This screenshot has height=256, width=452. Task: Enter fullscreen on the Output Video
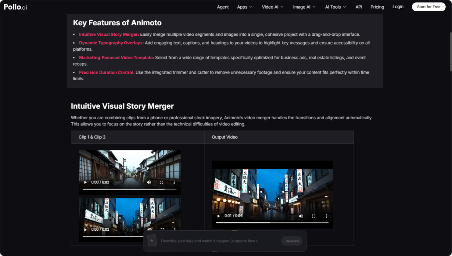tap(314, 215)
